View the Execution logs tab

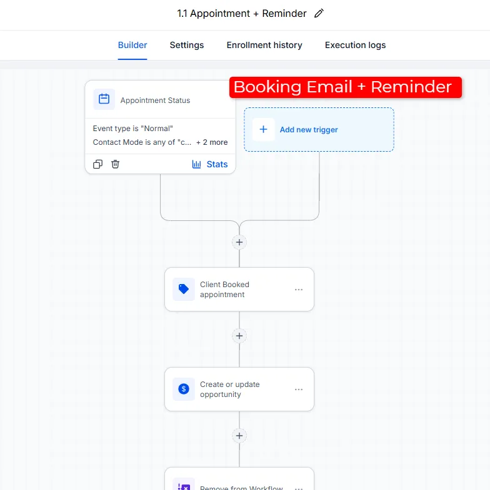(355, 45)
